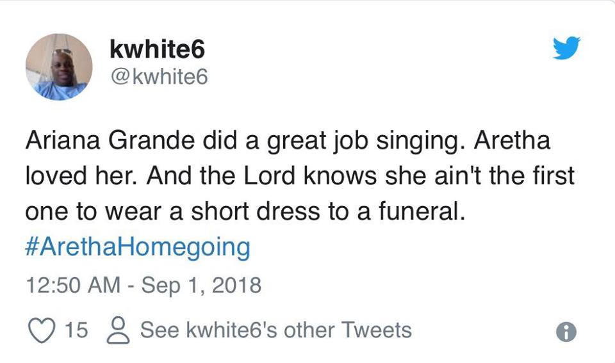Image resolution: width=615 pixels, height=363 pixels.
Task: Click the bold kwhite6 display name
Action: [158, 51]
